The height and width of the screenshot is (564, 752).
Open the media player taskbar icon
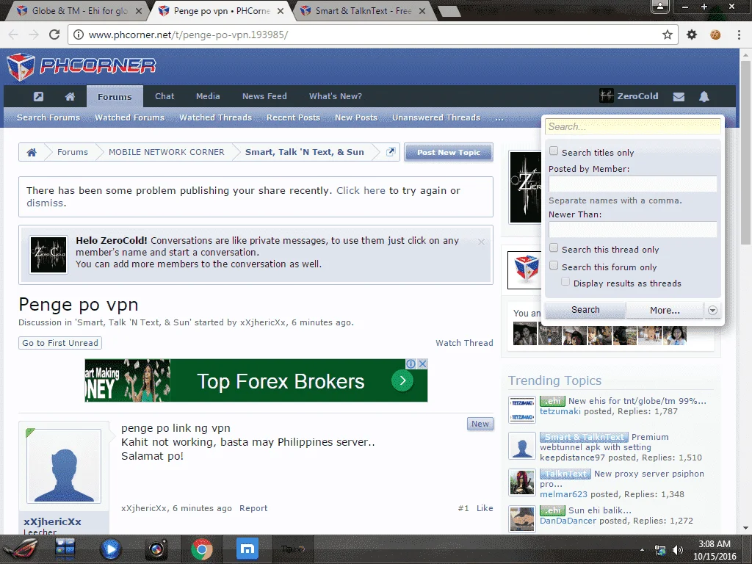(110, 549)
